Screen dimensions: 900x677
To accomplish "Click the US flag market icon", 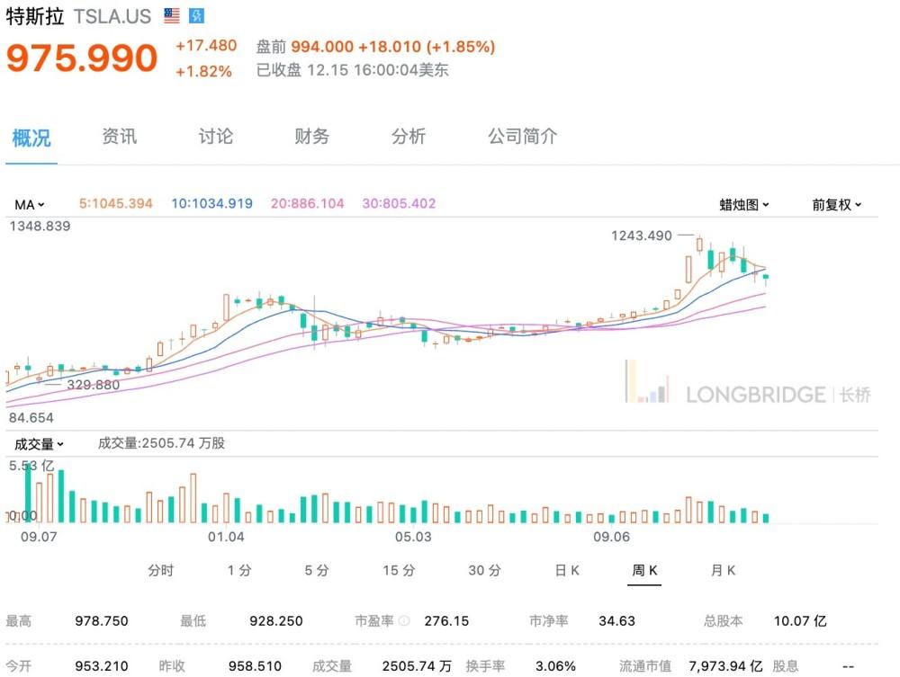I will tap(172, 15).
